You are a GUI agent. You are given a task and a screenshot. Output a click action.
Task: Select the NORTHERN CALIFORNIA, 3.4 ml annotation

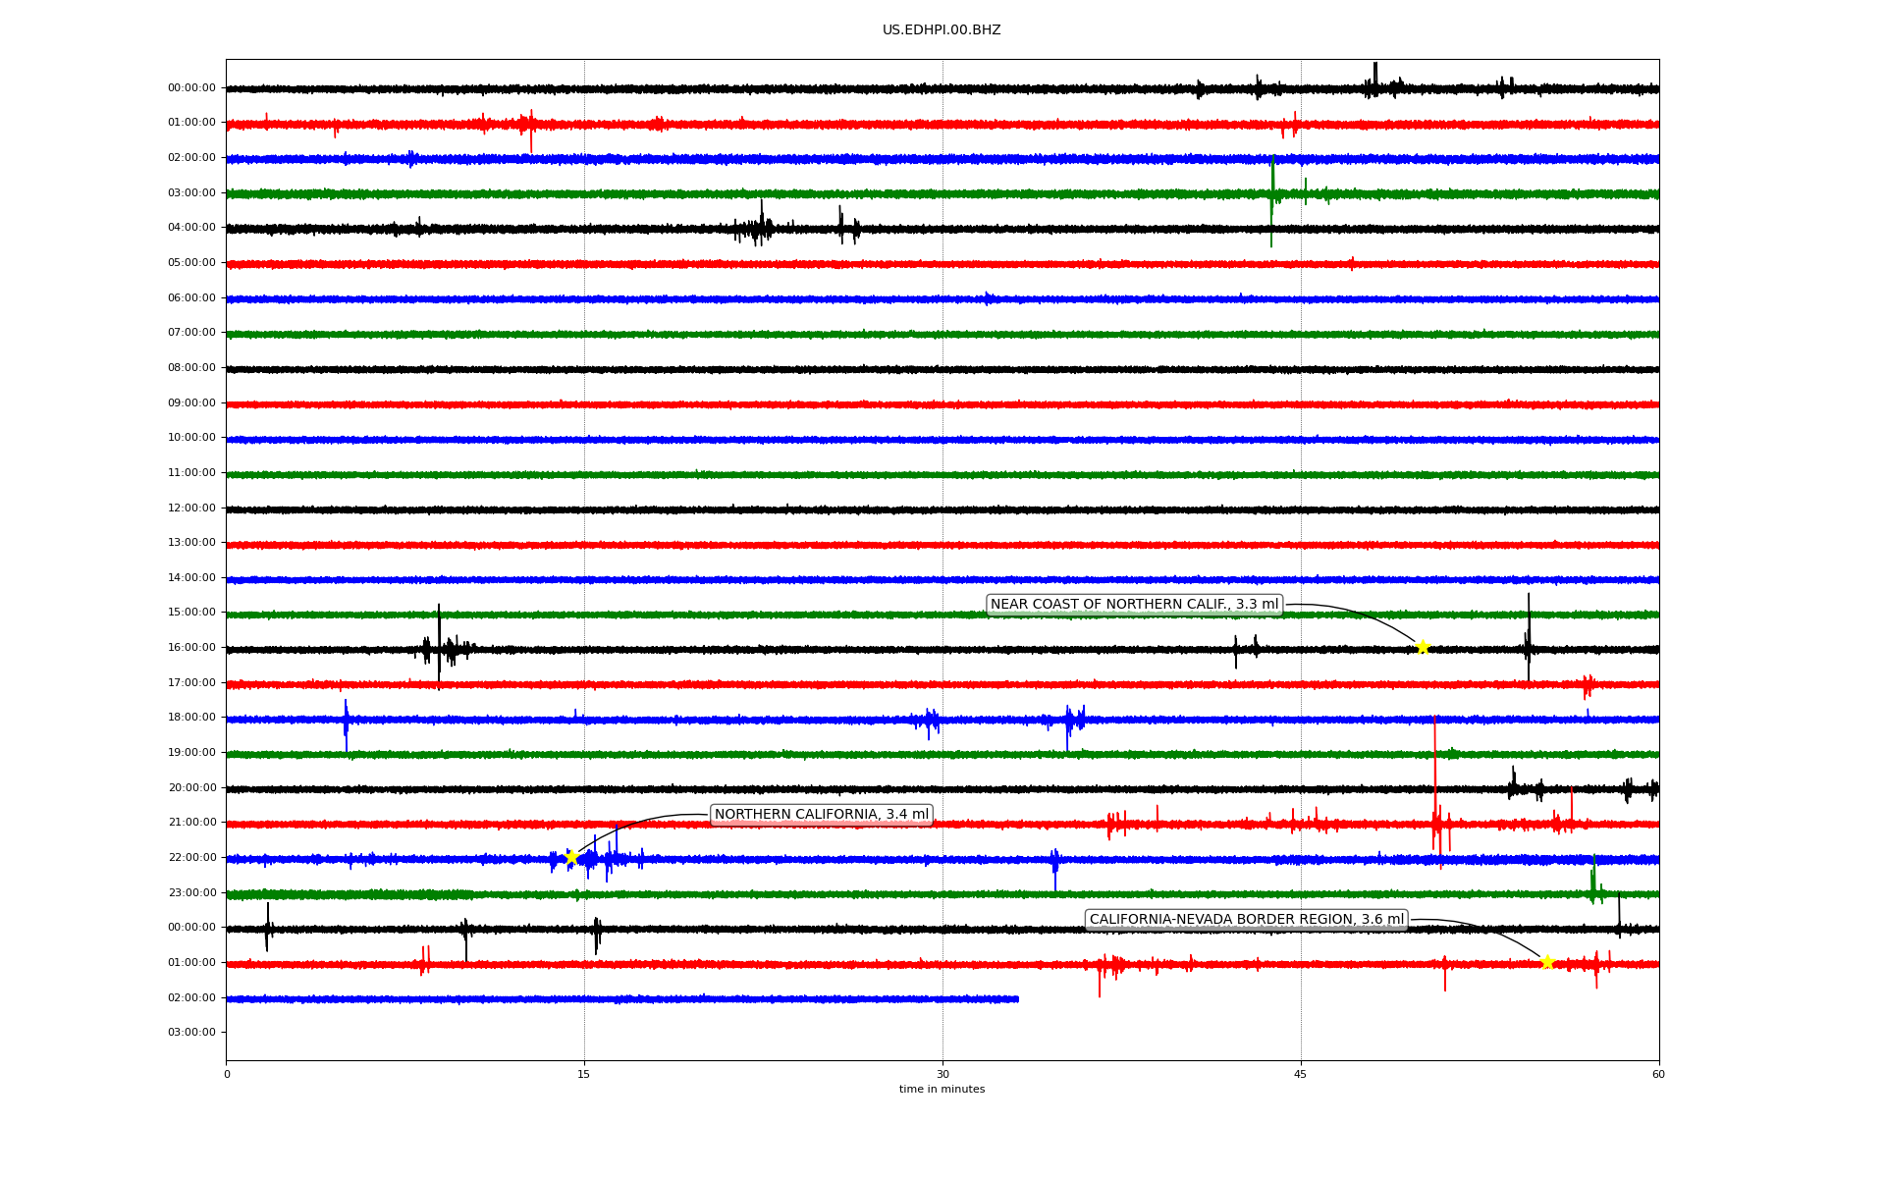click(x=821, y=815)
